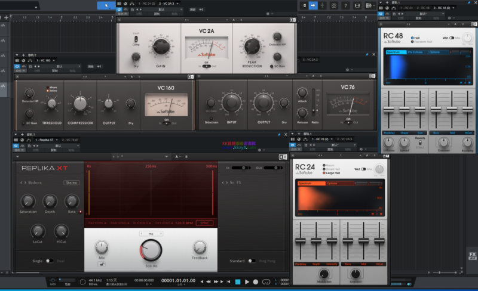Open the Replika XT preset browser dropdown
The image size is (478, 291).
coord(167,157)
